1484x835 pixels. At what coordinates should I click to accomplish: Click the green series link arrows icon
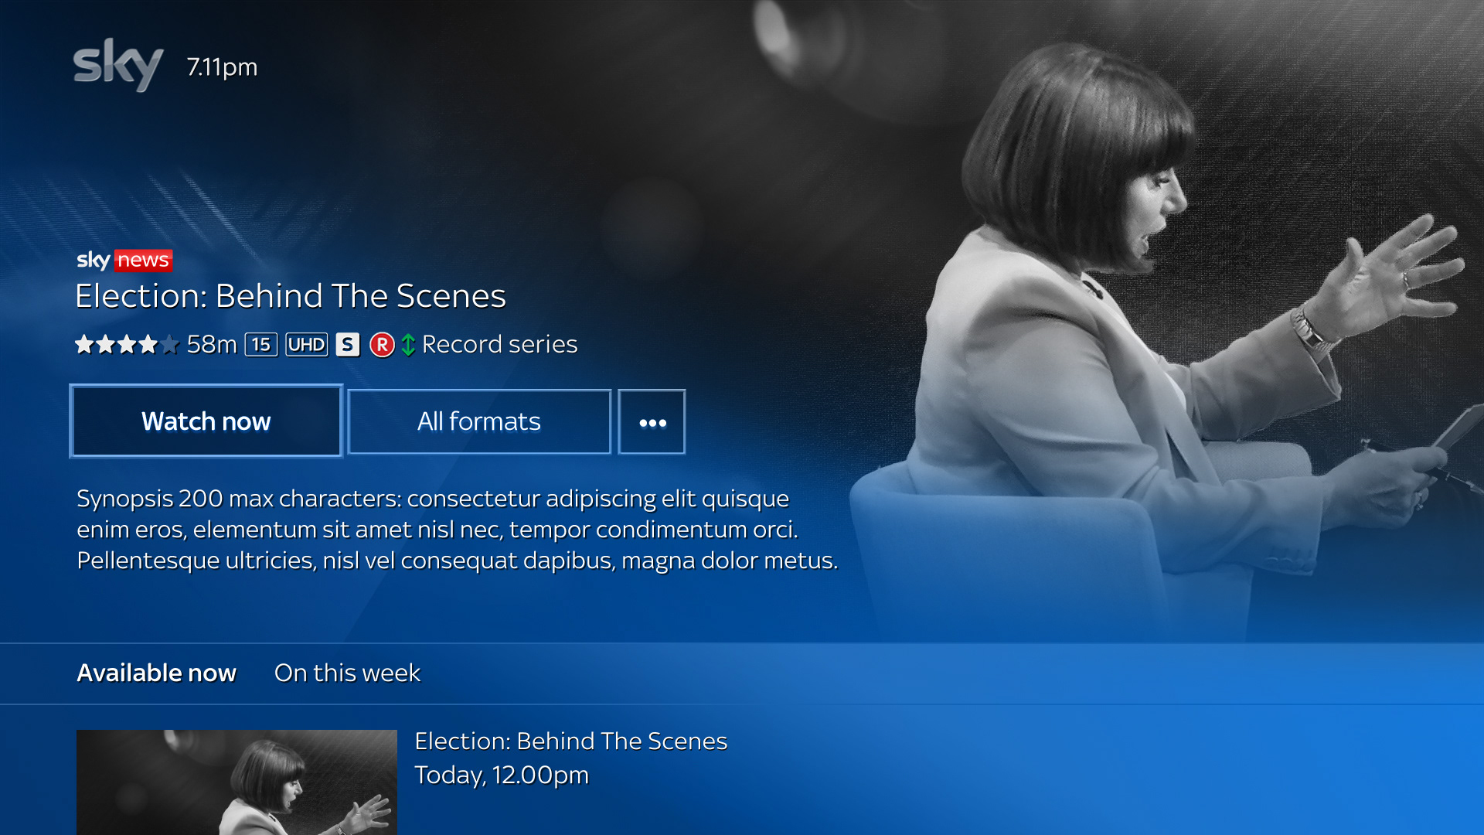[x=408, y=345]
